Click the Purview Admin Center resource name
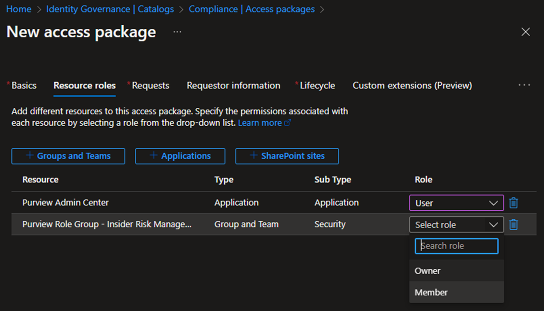544x311 pixels. coord(66,202)
